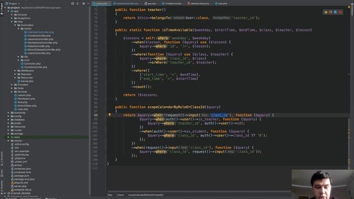The image size is (354, 199).
Task: Switch to the app.php editor tab
Action: click(151, 3)
